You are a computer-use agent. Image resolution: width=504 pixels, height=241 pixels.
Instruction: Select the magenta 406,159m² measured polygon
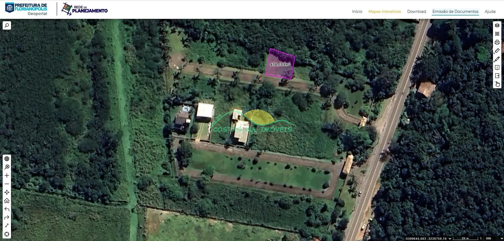280,64
